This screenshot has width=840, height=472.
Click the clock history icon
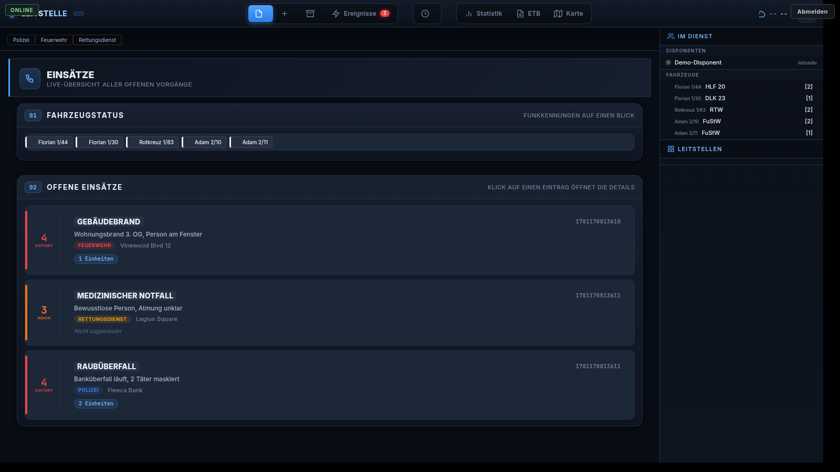click(x=425, y=14)
